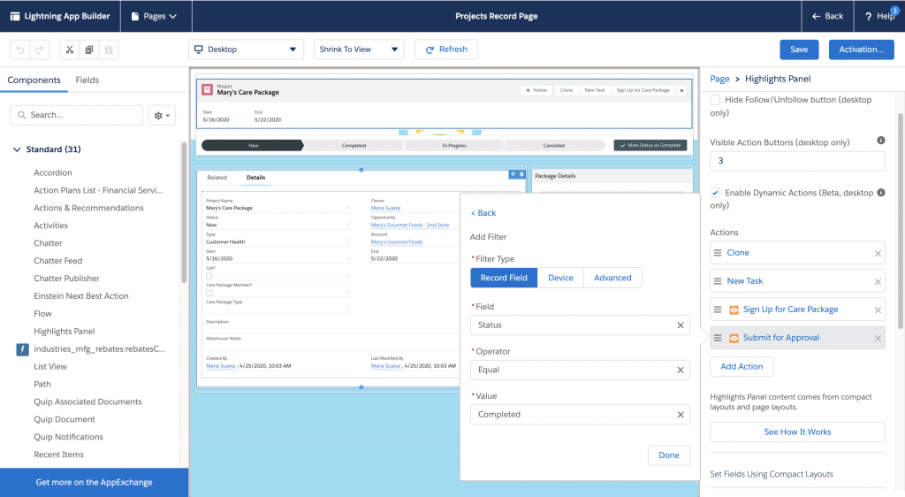This screenshot has width=905, height=497.
Task: Click the delete icon on Details tabs component
Action: (521, 173)
